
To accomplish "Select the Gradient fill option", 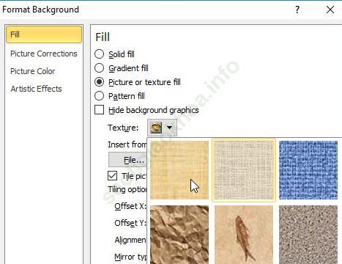I will 99,68.
